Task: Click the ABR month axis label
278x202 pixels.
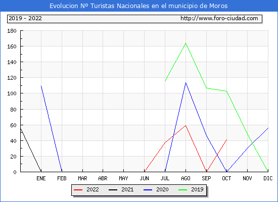Action: (x=103, y=178)
